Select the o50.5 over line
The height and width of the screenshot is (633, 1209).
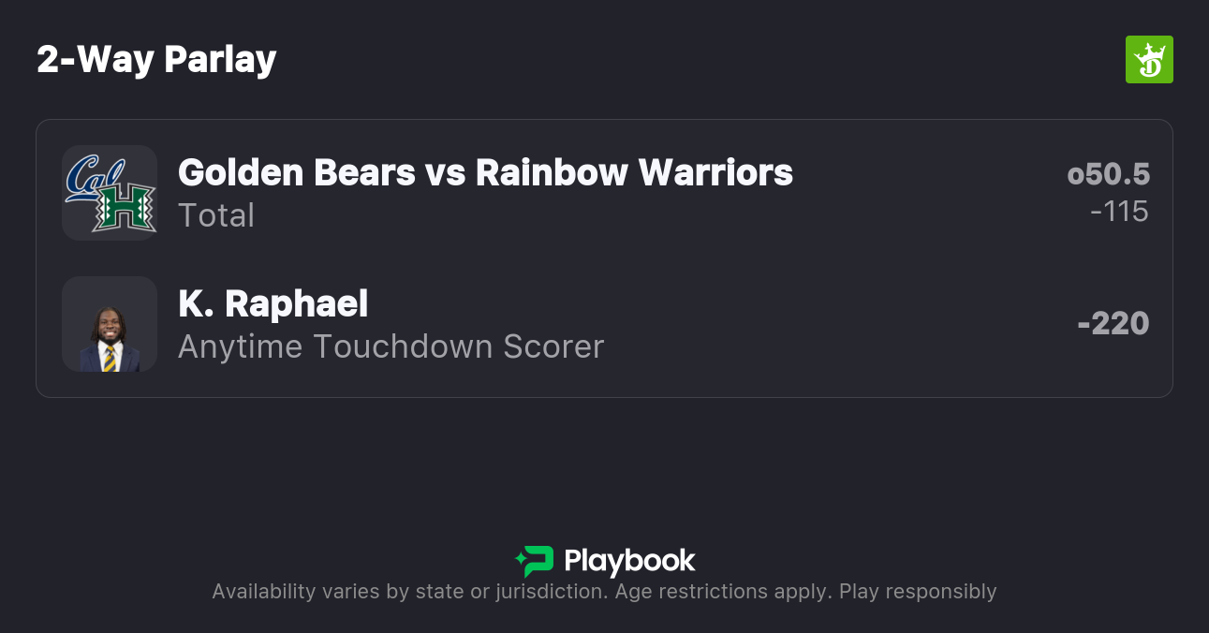click(1108, 174)
